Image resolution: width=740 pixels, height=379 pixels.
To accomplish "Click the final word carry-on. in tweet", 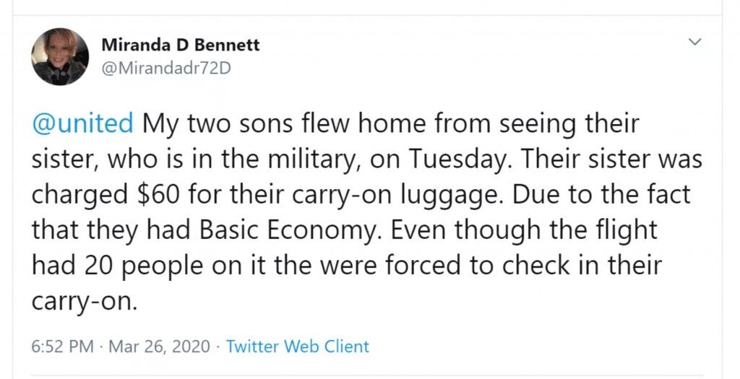I will (85, 301).
